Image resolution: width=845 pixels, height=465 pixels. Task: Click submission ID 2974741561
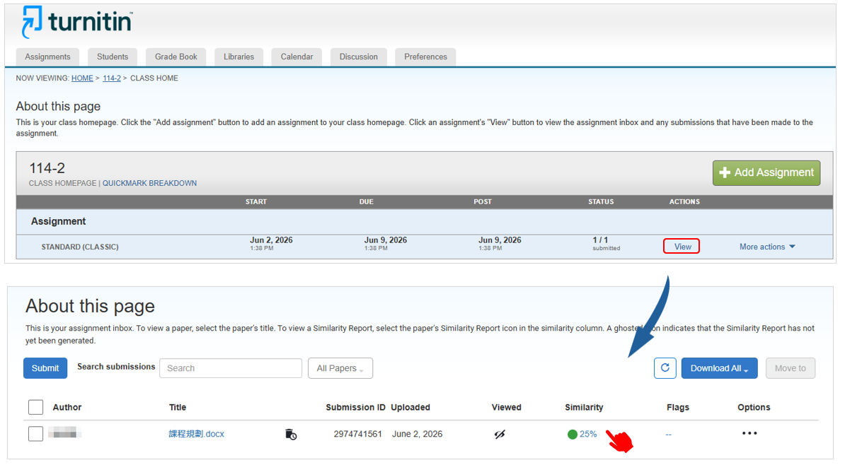click(357, 434)
